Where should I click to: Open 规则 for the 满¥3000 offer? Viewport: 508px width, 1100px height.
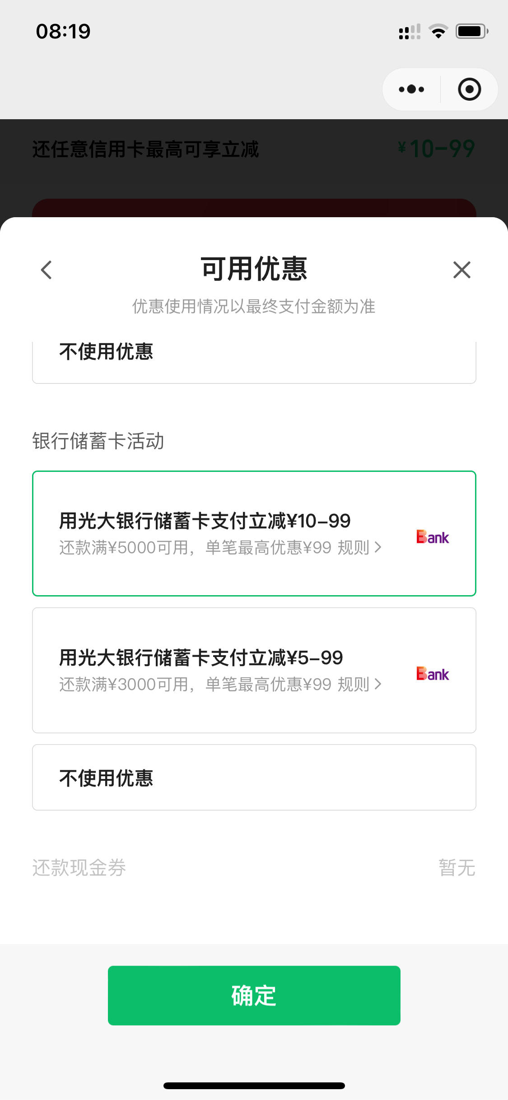354,685
